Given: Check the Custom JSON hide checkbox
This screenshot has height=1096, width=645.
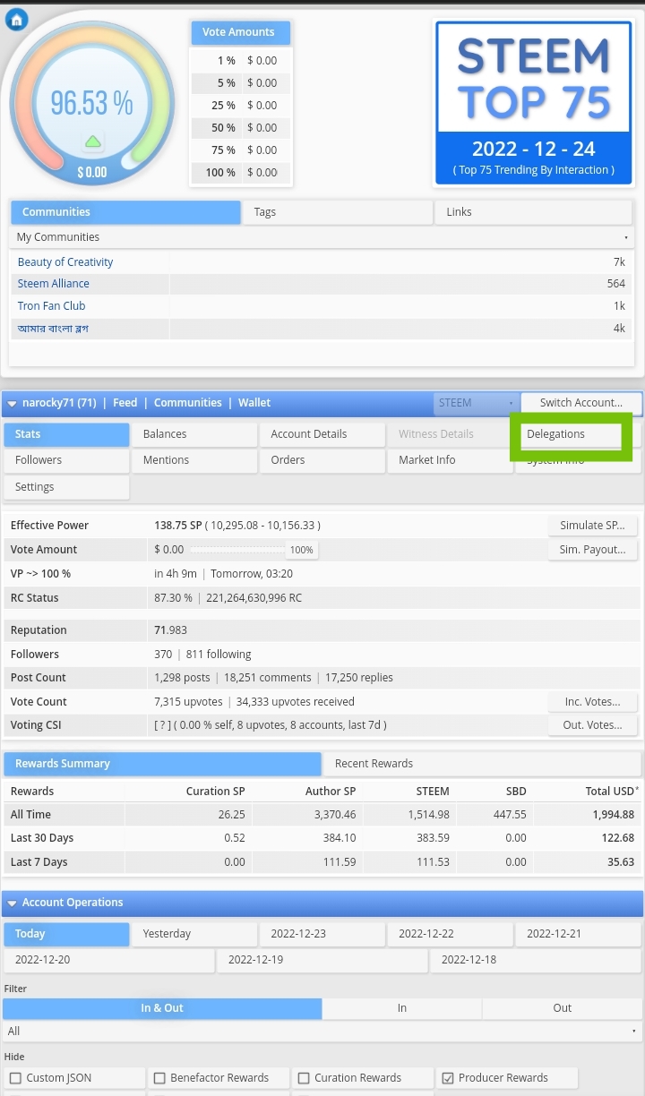Looking at the screenshot, I should [x=14, y=1078].
